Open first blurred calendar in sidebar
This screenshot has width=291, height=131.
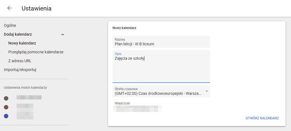click(29, 98)
